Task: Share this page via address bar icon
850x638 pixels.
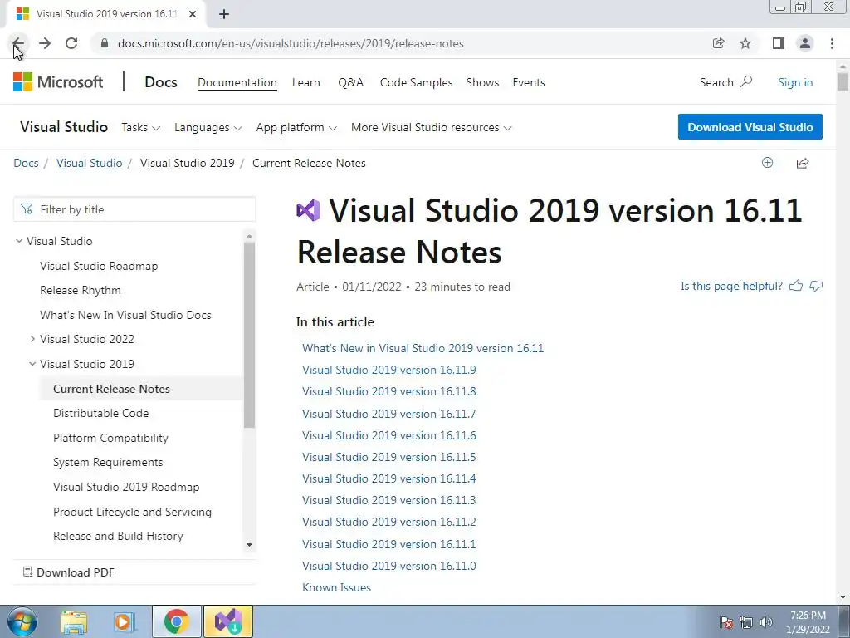Action: point(719,43)
